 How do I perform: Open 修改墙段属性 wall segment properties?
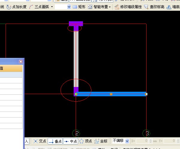pyautogui.click(x=128, y=7)
